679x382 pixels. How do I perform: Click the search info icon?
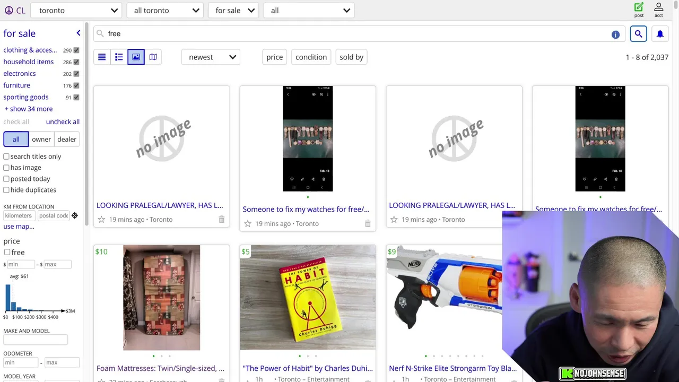615,34
